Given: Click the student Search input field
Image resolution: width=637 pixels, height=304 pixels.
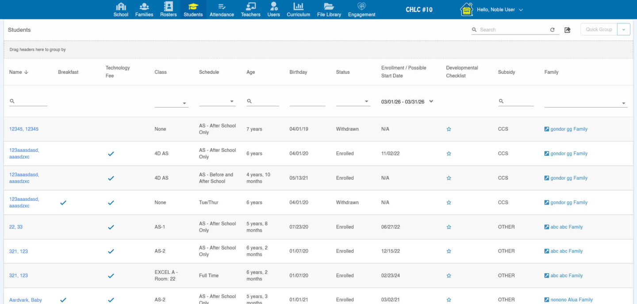Looking at the screenshot, I should click(x=513, y=30).
